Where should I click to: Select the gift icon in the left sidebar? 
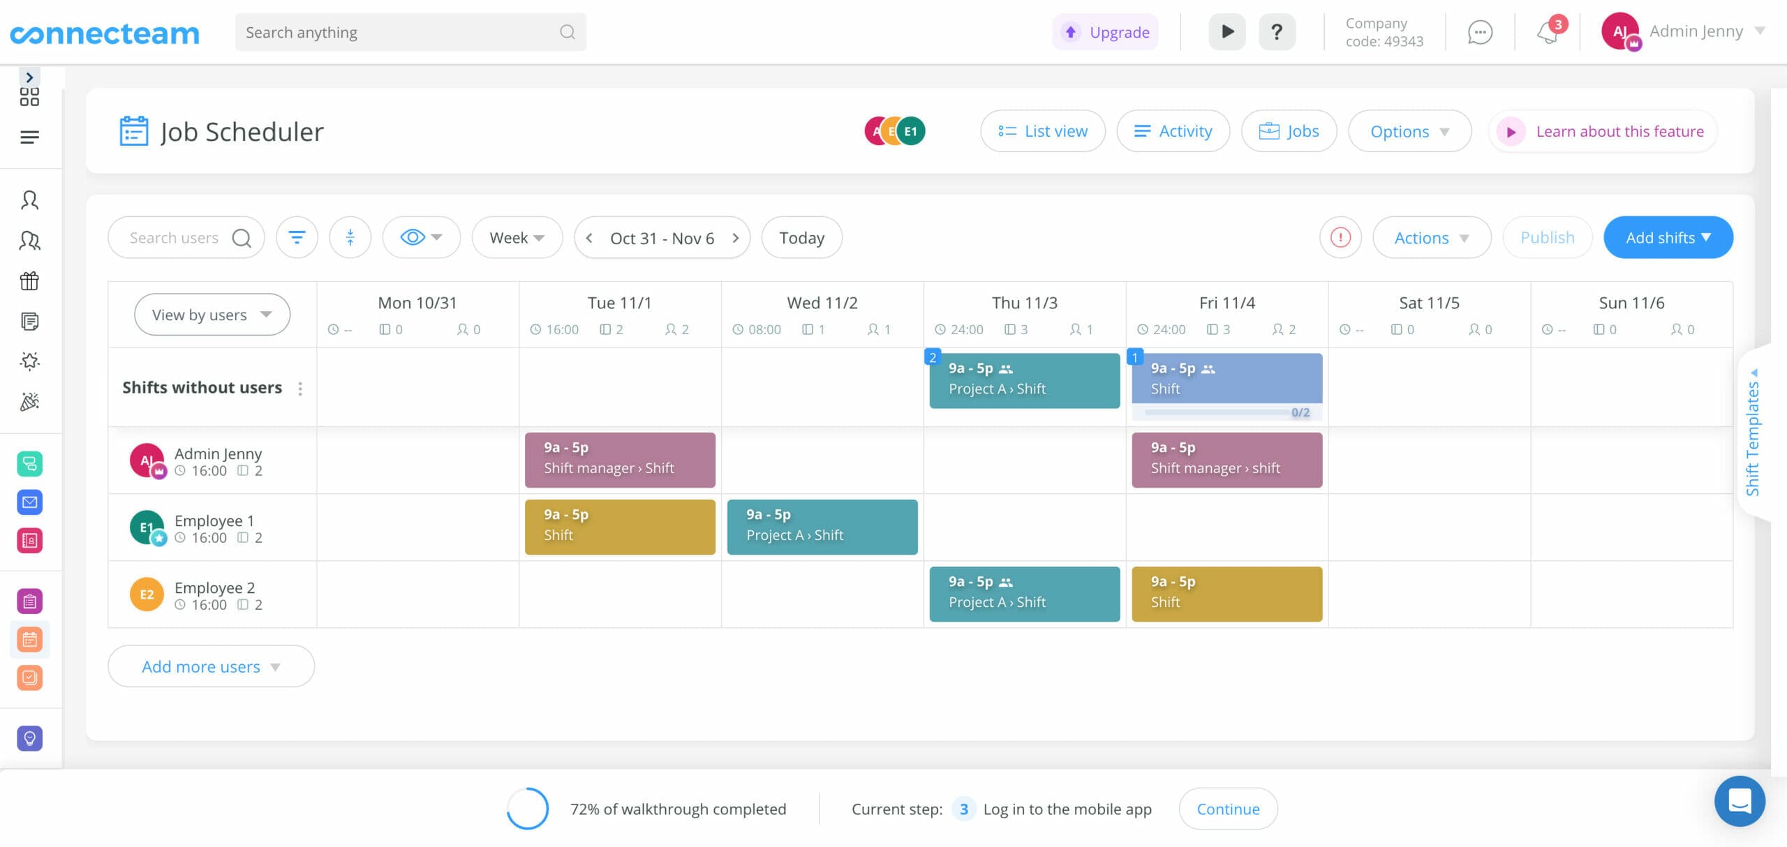point(29,281)
